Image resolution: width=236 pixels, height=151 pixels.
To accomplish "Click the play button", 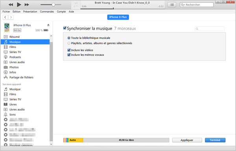I will coord(19,5).
